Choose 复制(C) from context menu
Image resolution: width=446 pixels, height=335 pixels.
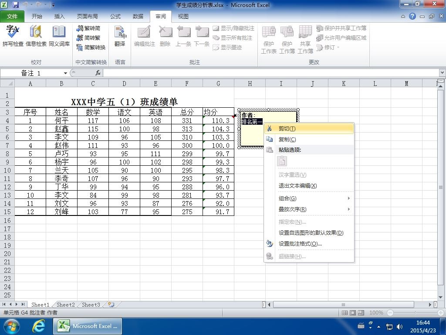[309, 139]
